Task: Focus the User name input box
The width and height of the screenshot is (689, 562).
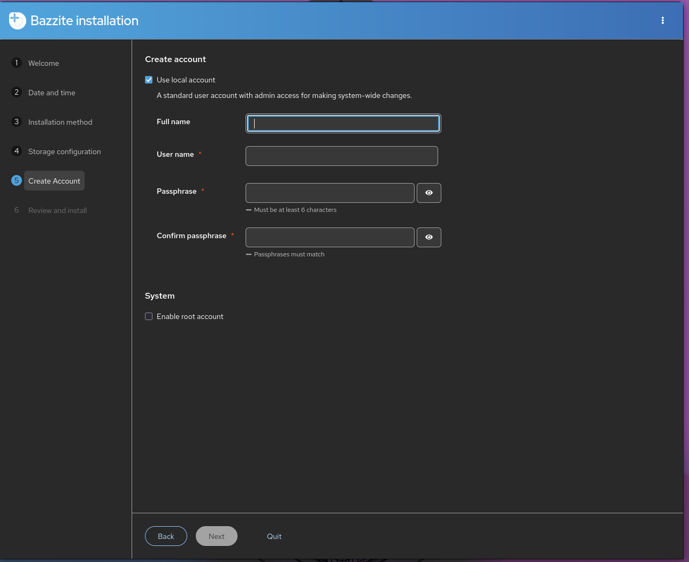Action: 341,156
